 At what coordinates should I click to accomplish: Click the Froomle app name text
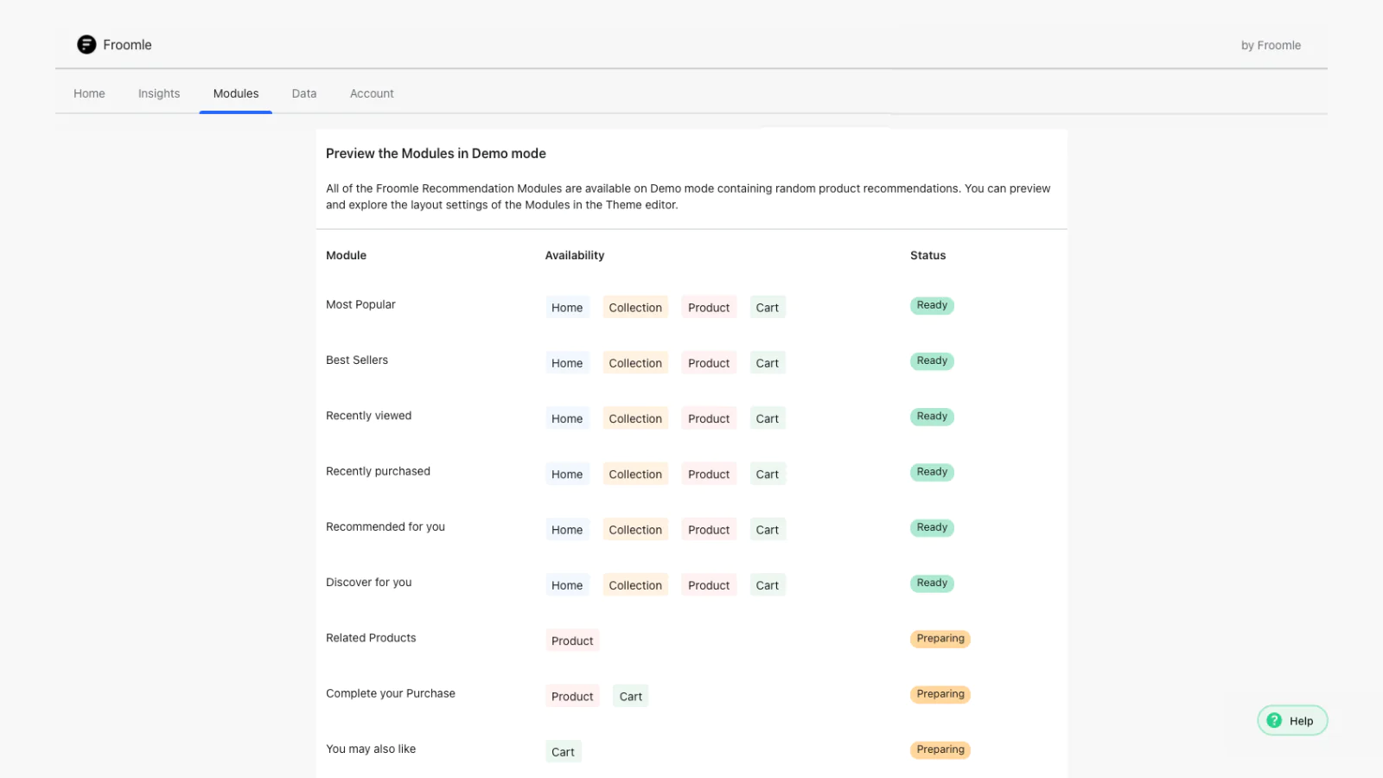pyautogui.click(x=127, y=45)
